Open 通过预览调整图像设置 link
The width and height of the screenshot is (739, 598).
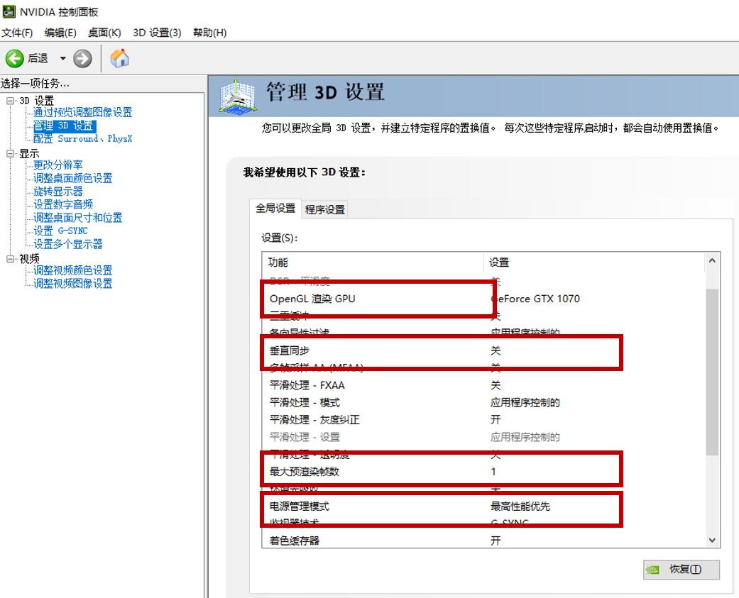82,112
